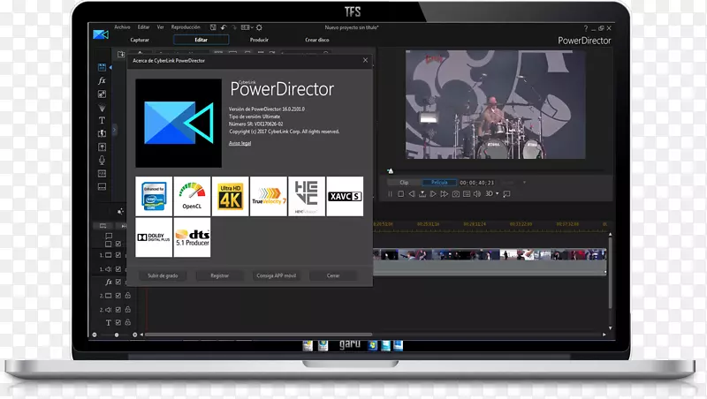Screen dimensions: 707x399
Task: Click the volume speaker icon in preview
Action: tap(477, 194)
